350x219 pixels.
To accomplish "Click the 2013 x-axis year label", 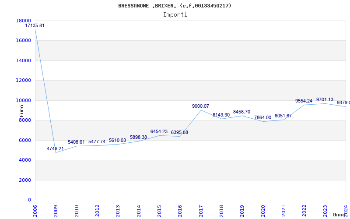I will 118,211.
